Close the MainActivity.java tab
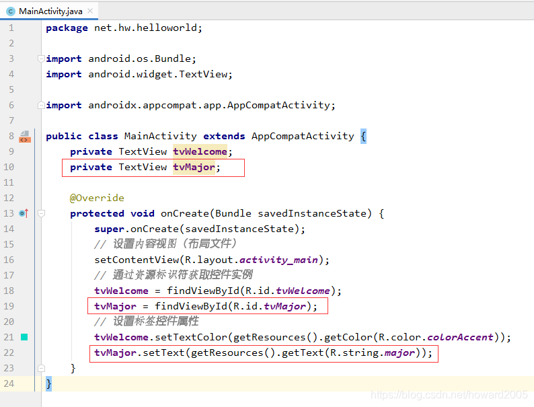Screen dimensions: 534x407 click(90, 11)
